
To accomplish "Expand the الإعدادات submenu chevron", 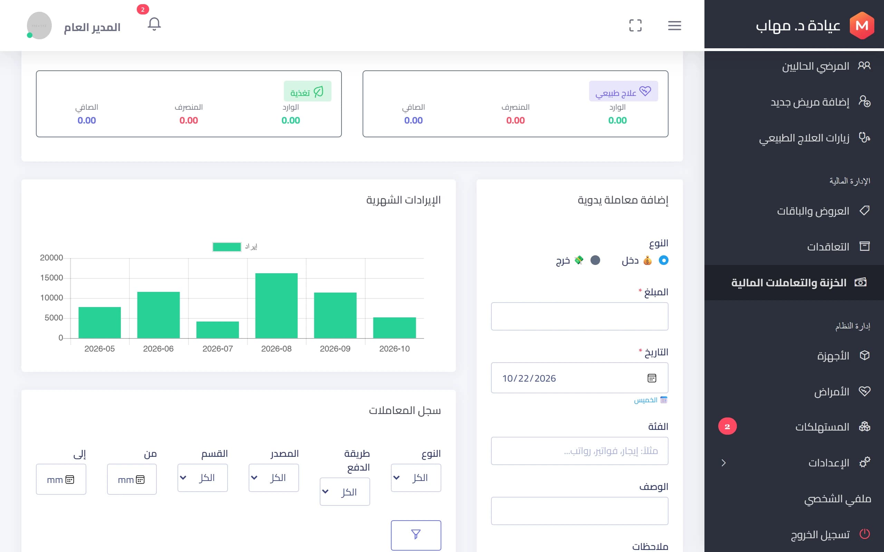I will coord(724,463).
